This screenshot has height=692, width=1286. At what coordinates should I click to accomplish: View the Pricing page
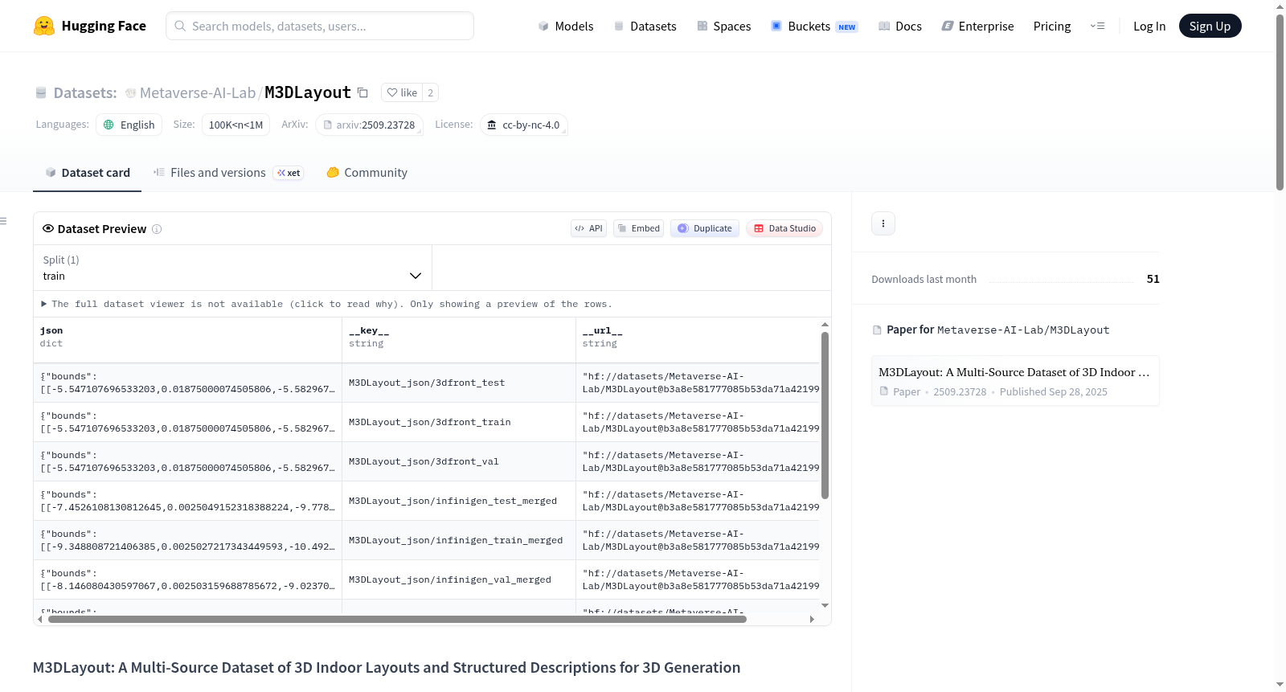(1052, 26)
